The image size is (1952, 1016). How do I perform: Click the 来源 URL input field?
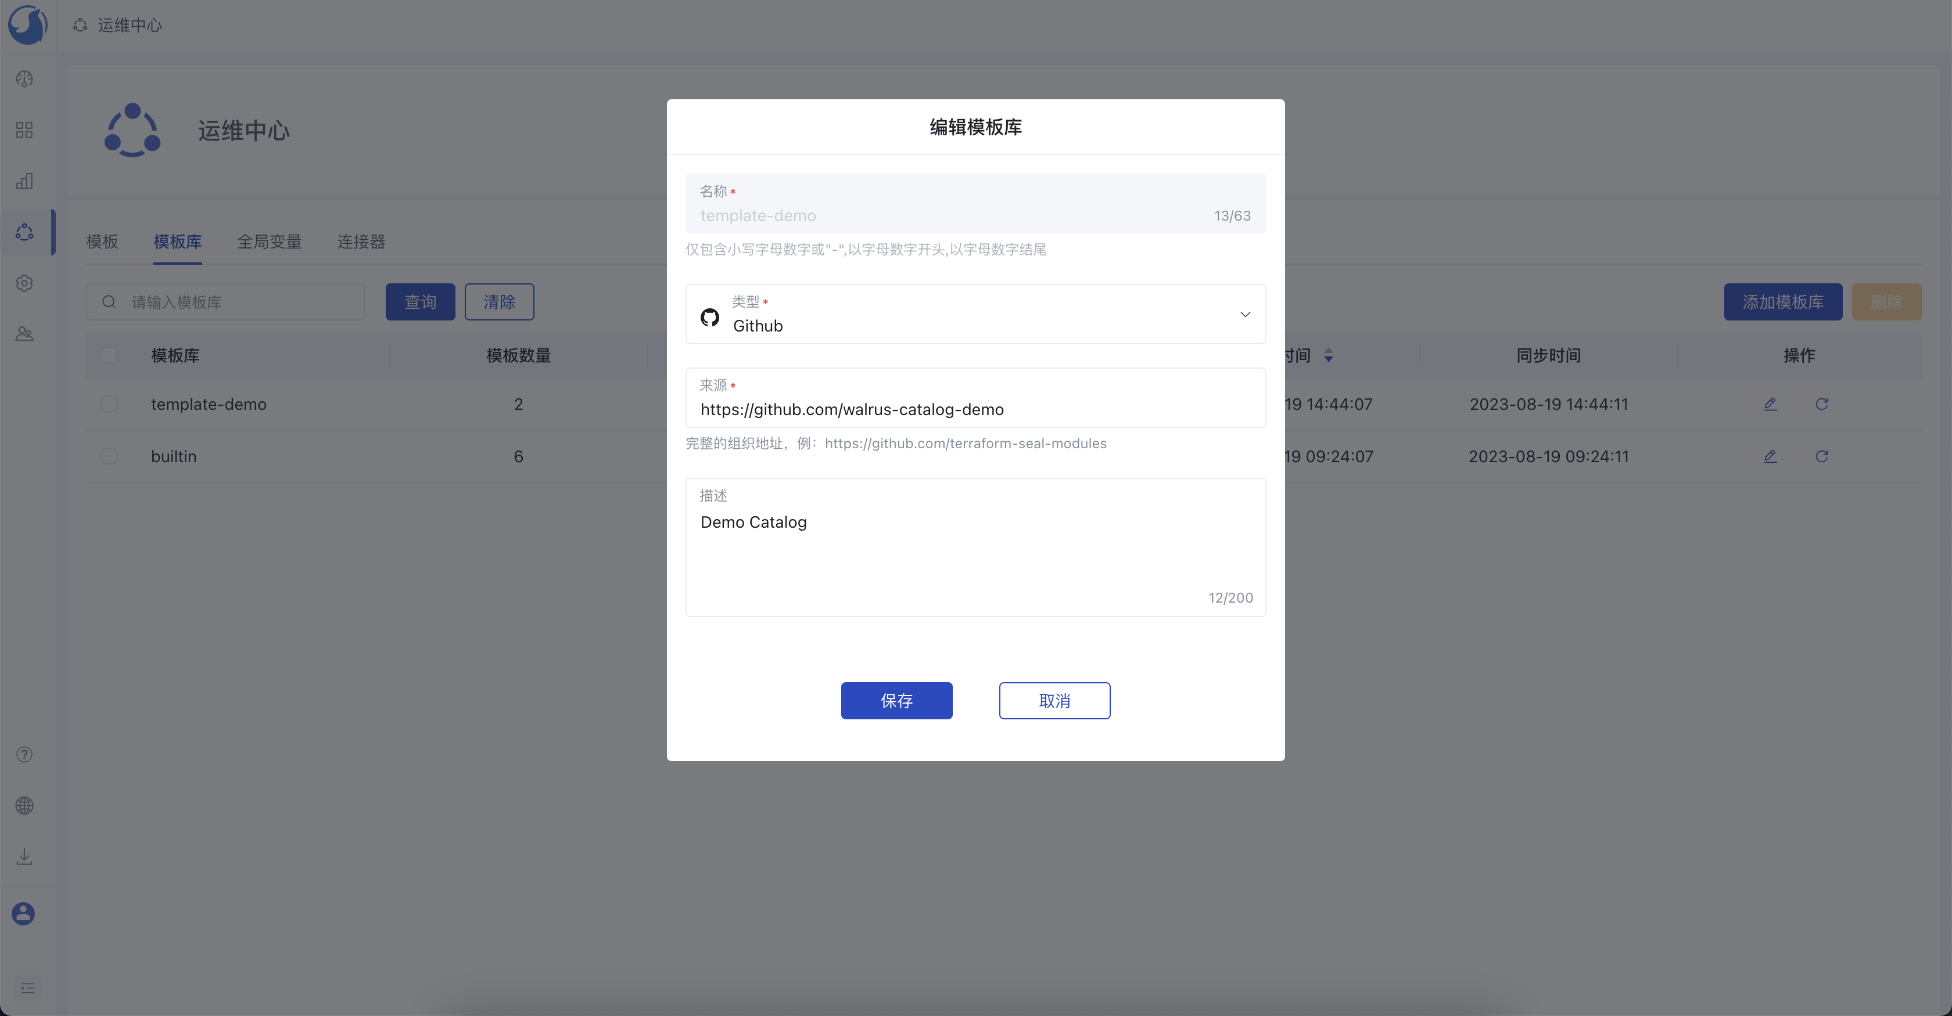click(x=975, y=398)
